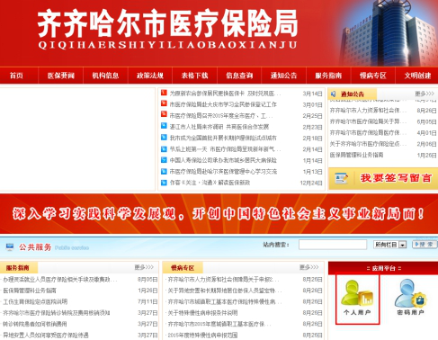Image resolution: width=438 pixels, height=340 pixels.
Task: Open 医保局管理科业务指南 in the 服务指南 list
Action: [x=30, y=291]
